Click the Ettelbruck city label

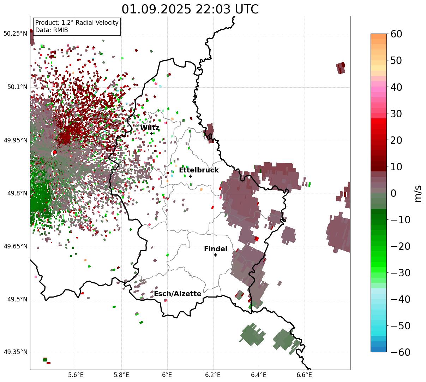point(199,170)
